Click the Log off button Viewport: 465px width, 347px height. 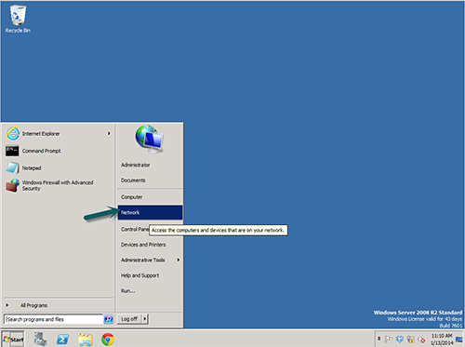click(129, 319)
